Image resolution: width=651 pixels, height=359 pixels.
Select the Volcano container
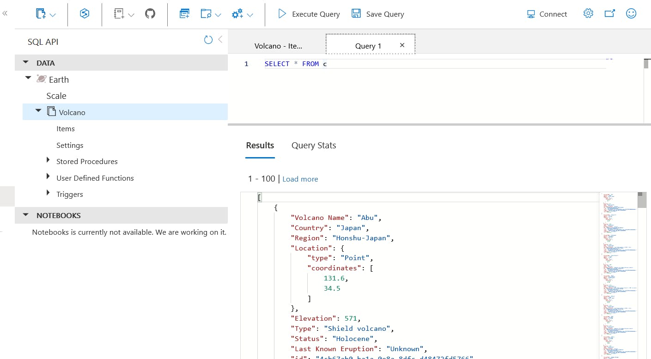point(72,112)
